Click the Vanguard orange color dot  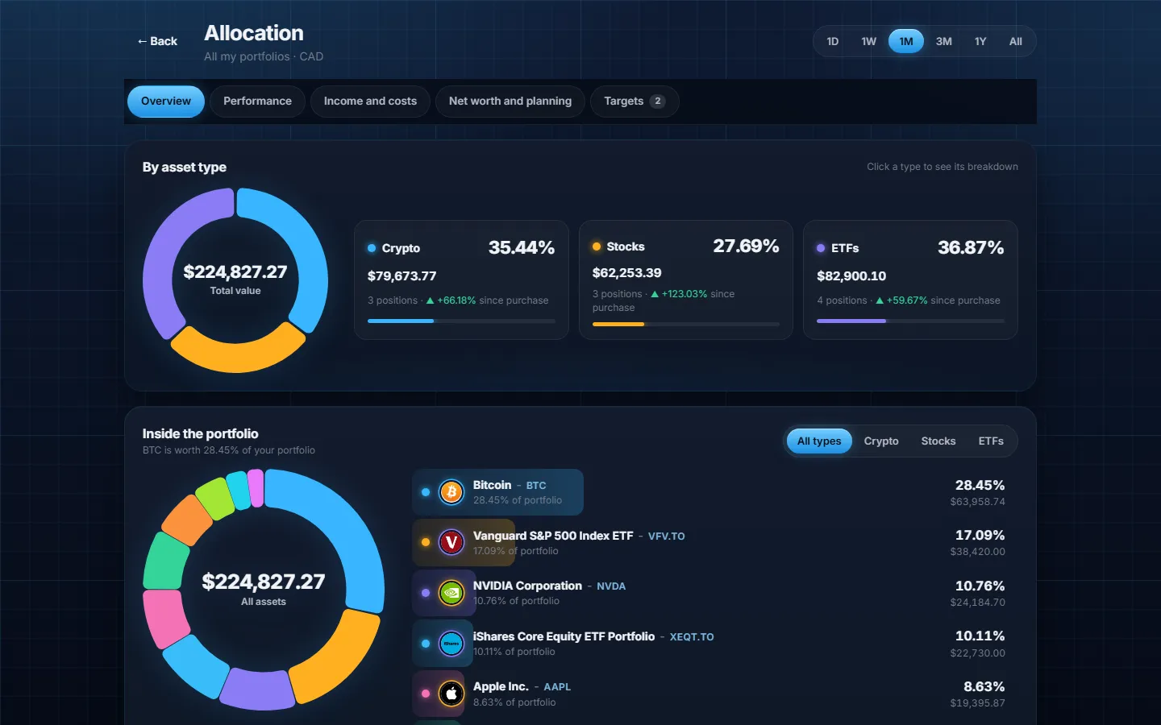426,543
